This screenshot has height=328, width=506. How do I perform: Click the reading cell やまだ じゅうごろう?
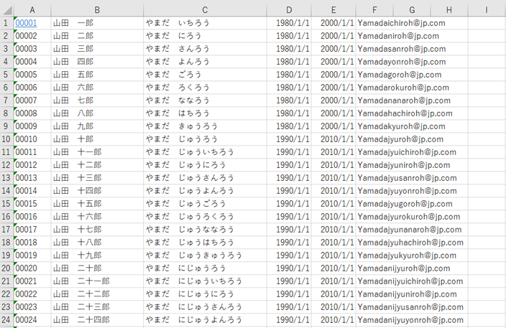click(205, 204)
